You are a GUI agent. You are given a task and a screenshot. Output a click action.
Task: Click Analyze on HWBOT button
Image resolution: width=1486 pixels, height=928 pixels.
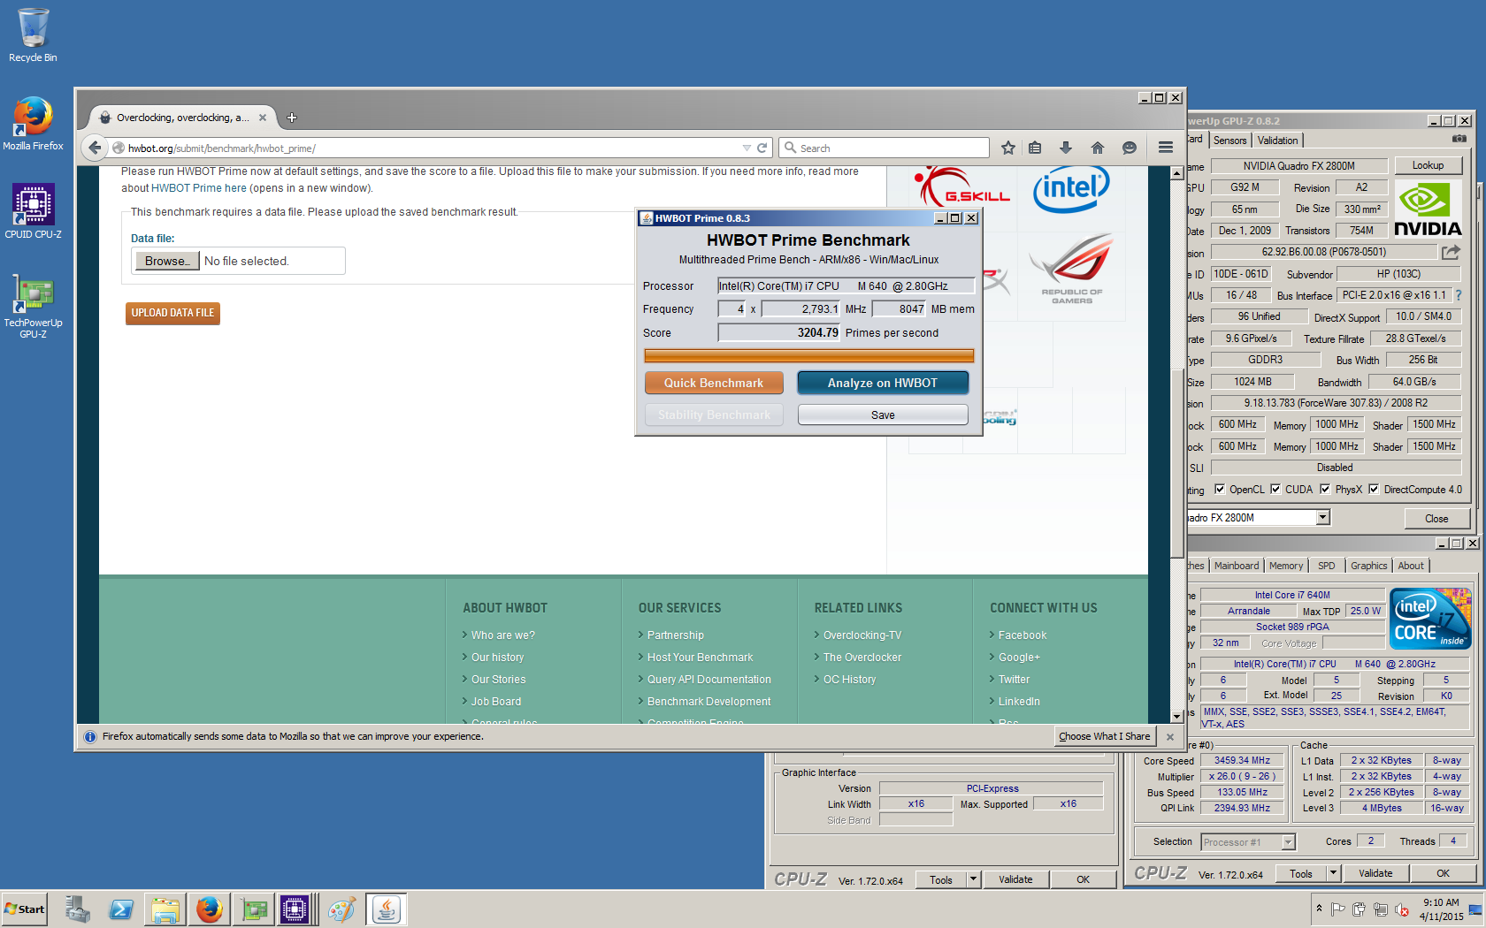point(883,383)
